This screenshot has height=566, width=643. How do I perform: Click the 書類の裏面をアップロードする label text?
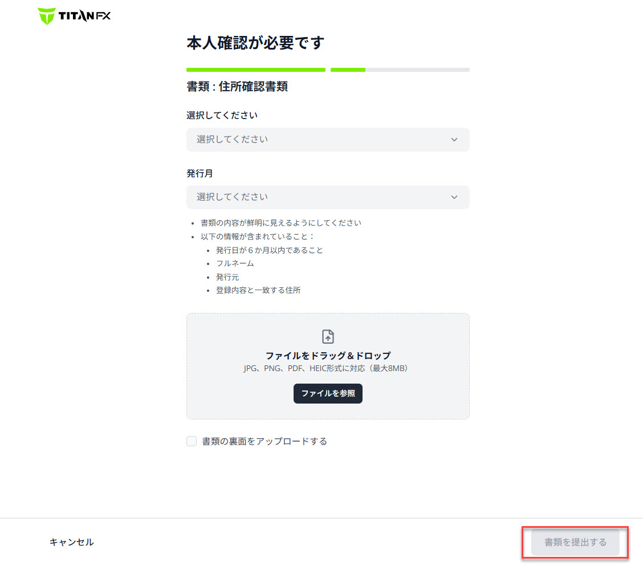pos(264,441)
